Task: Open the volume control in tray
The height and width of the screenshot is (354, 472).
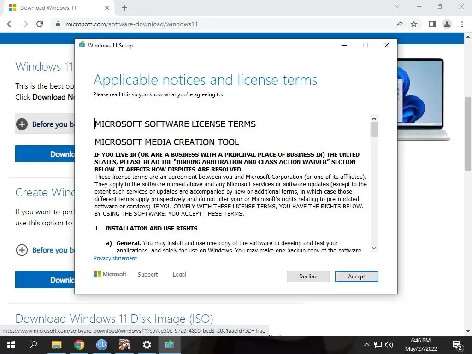Action: pyautogui.click(x=389, y=345)
